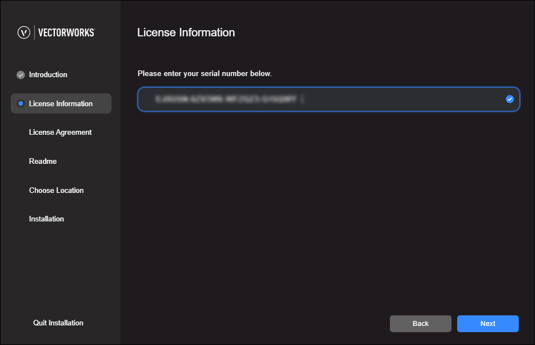Open the License Agreement step
The image size is (535, 345).
[x=60, y=132]
